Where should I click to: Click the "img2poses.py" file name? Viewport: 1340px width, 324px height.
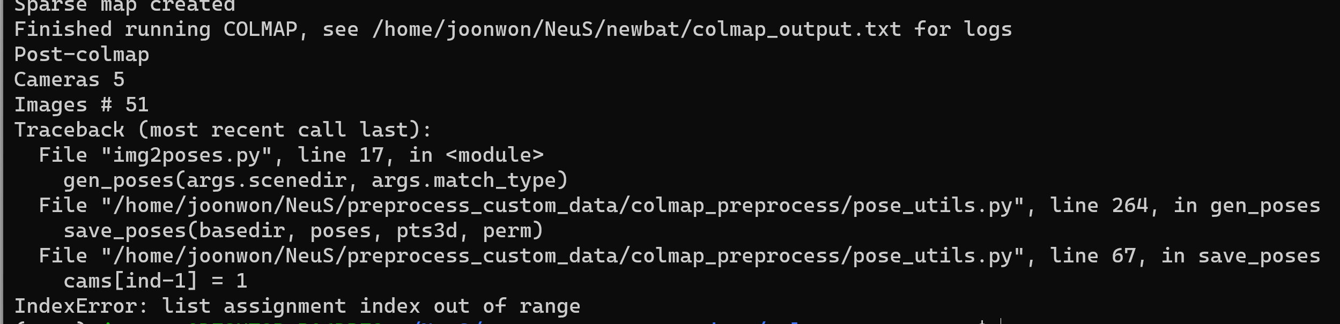[x=187, y=155]
